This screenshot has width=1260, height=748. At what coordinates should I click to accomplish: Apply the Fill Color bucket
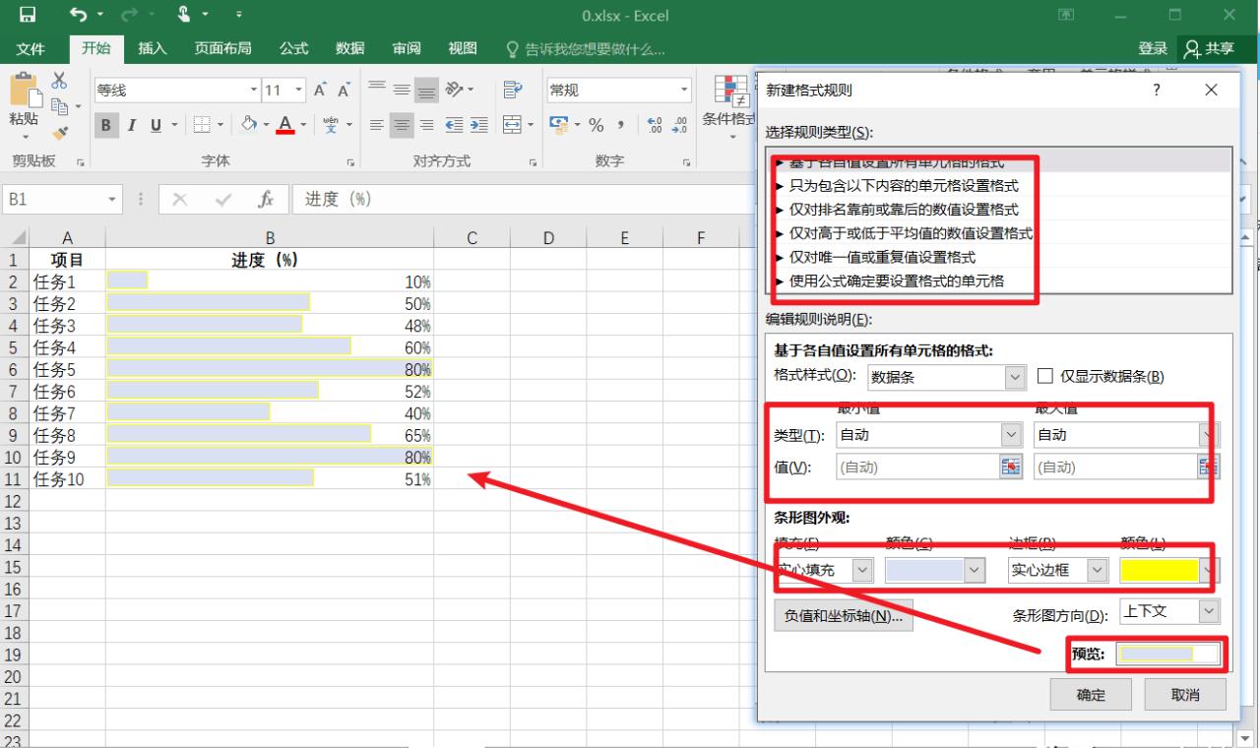point(250,125)
